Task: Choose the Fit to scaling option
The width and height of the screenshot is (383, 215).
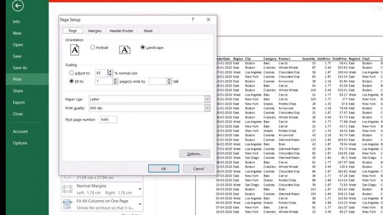Action: (71, 81)
